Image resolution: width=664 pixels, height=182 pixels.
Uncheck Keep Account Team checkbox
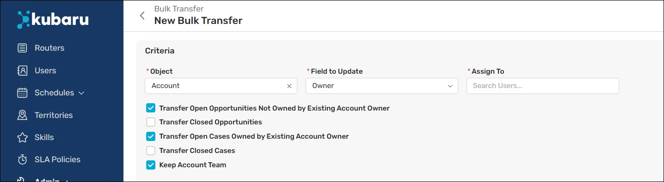151,165
